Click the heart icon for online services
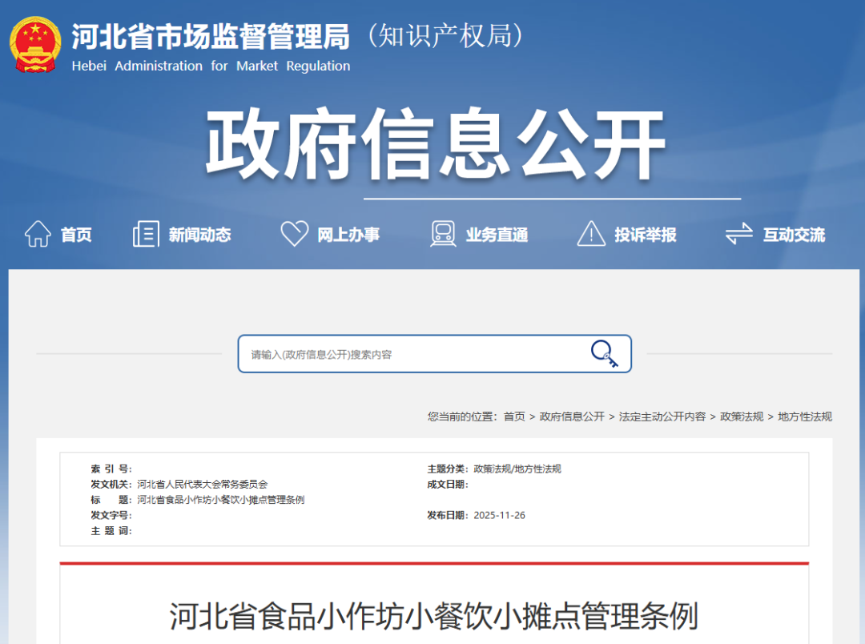 click(294, 234)
